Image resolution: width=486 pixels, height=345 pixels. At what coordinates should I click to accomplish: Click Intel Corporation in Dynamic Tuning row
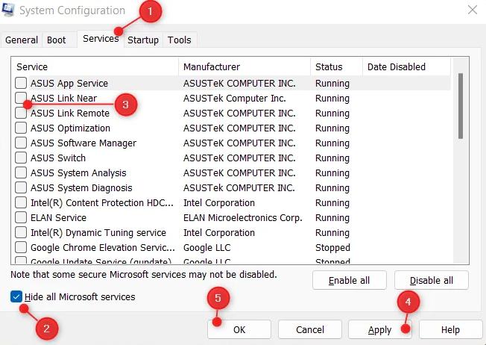[x=219, y=232]
